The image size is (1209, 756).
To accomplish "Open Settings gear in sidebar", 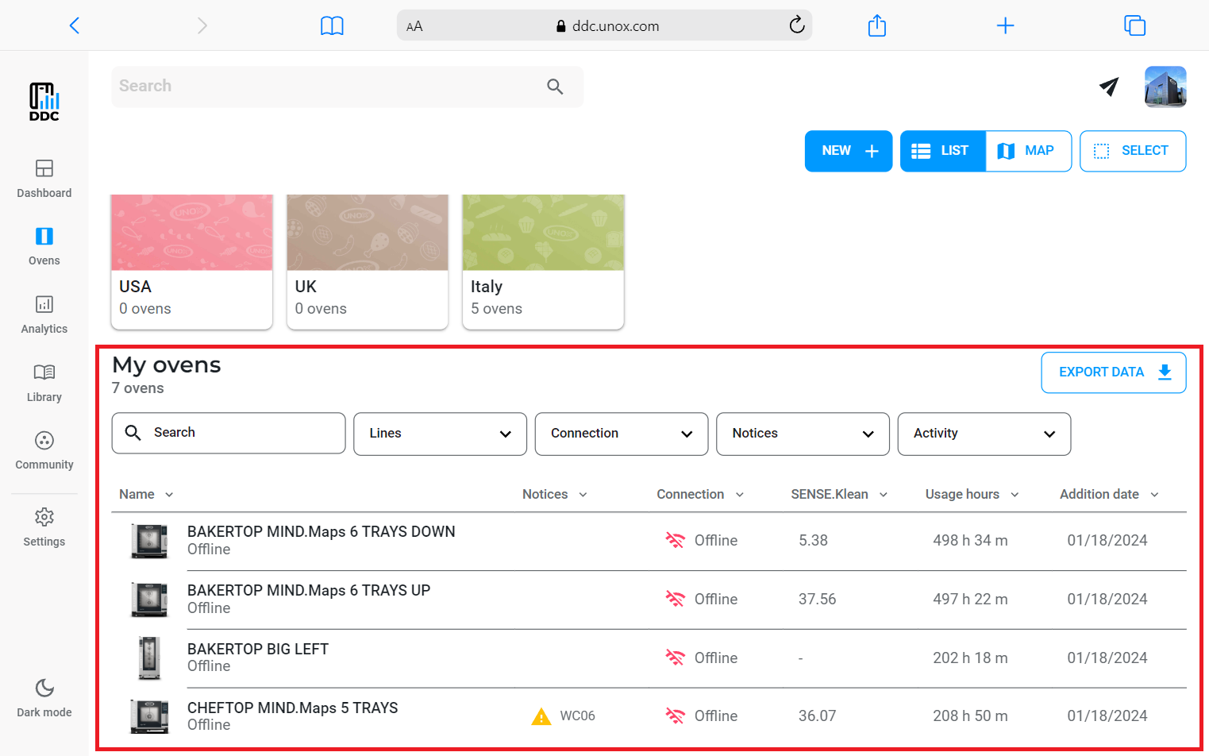I will click(x=44, y=518).
